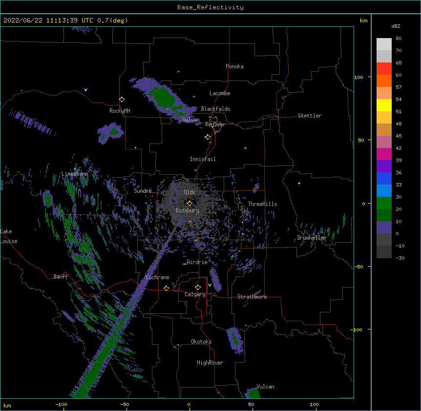Click the Cochrane city label
Screen dimensions: 421x411
(157, 277)
